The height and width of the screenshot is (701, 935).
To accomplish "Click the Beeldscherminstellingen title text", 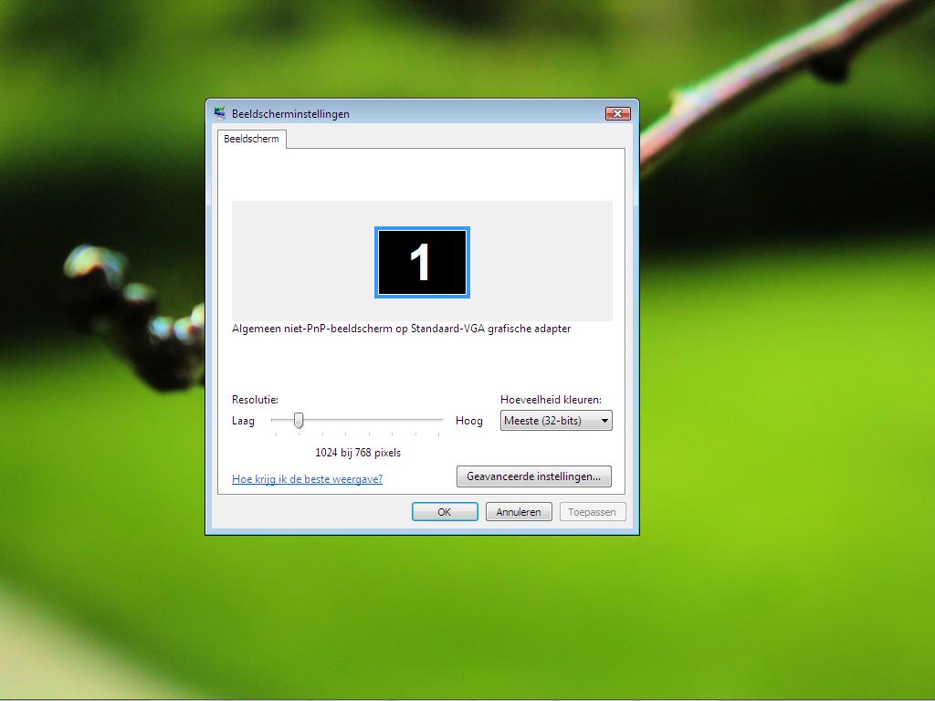I will [x=290, y=114].
